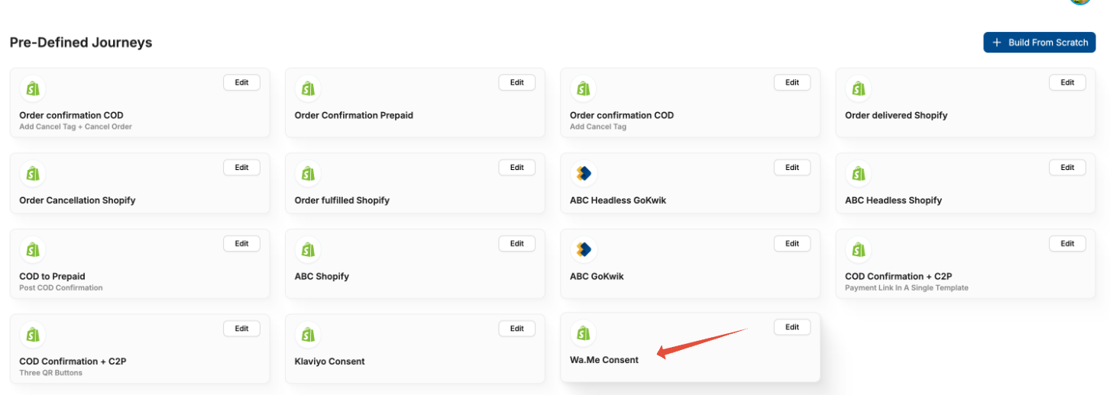
Task: Open the COD to Prepaid journey title
Action: click(52, 276)
